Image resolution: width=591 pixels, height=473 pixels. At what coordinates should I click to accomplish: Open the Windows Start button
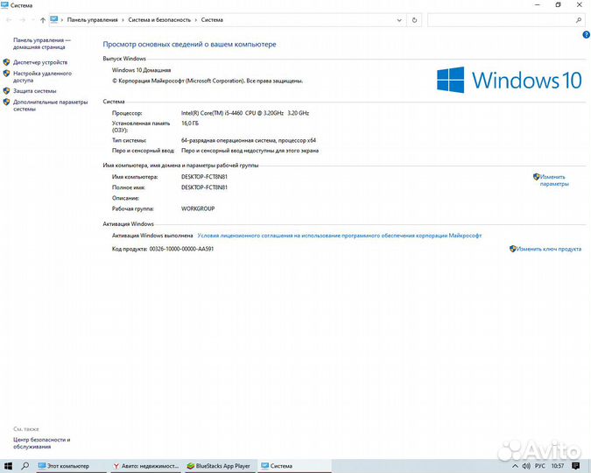pos(8,466)
